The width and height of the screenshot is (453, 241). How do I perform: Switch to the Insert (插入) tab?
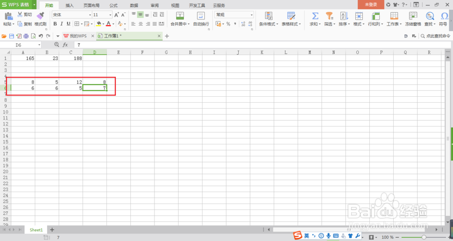(x=70, y=5)
